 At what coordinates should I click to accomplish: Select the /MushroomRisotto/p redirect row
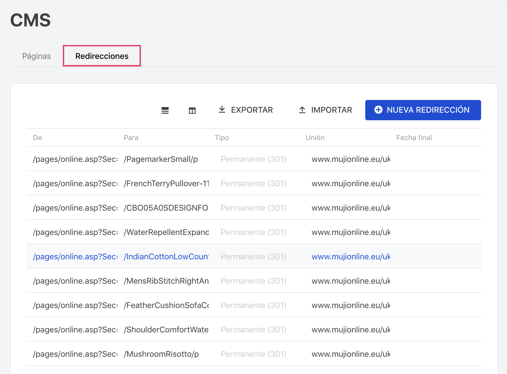click(161, 354)
